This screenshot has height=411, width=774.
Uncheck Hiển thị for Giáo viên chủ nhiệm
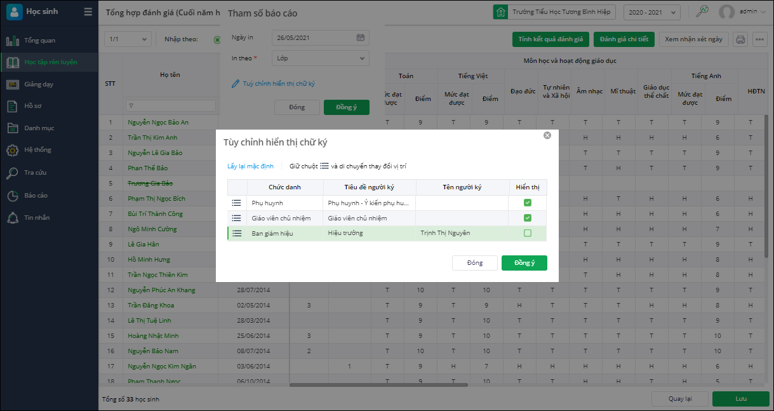click(528, 218)
